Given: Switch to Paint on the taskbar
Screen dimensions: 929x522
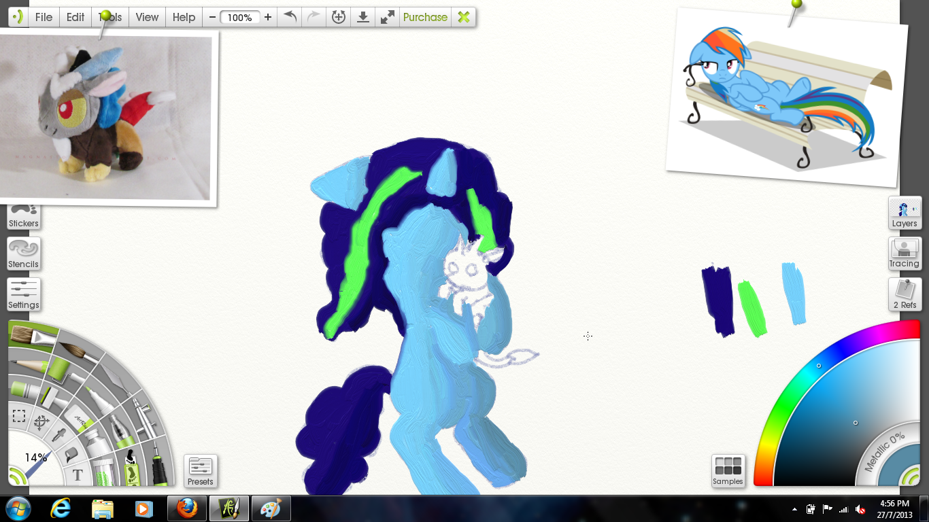Looking at the screenshot, I should (x=271, y=508).
